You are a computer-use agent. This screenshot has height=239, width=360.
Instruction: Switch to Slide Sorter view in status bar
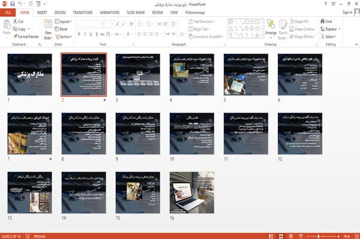click(281, 236)
